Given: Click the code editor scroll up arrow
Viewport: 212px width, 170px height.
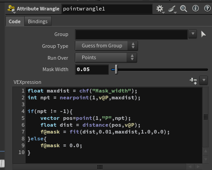Looking at the screenshot, I should pyautogui.click(x=206, y=151).
